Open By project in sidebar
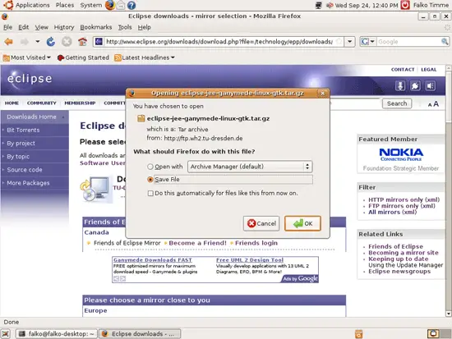452x339 pixels. click(x=21, y=143)
